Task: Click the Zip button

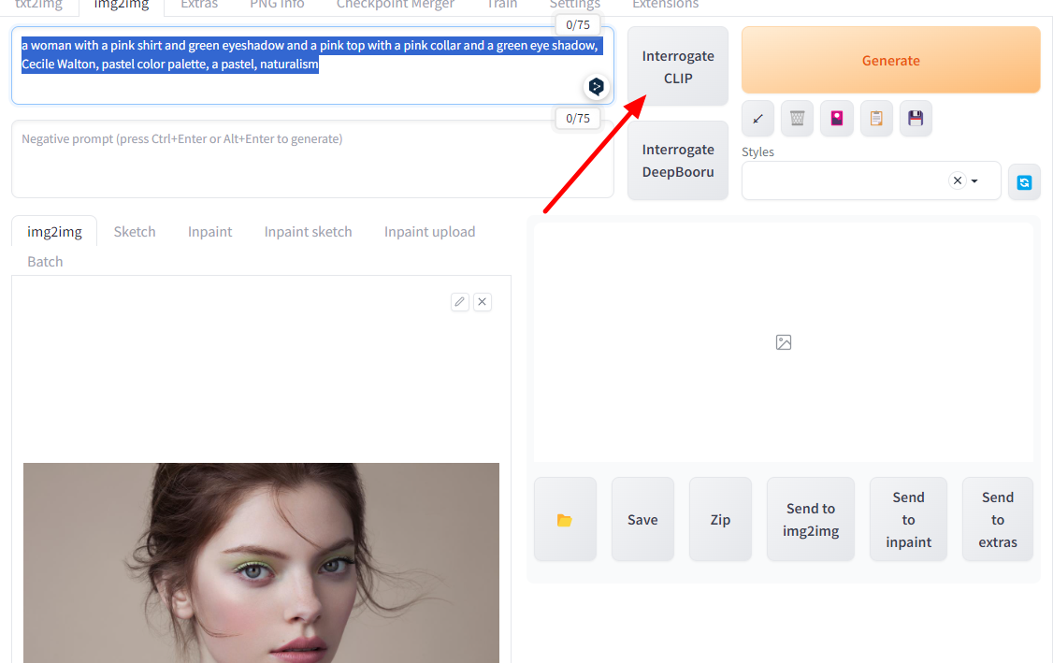Action: click(x=720, y=519)
